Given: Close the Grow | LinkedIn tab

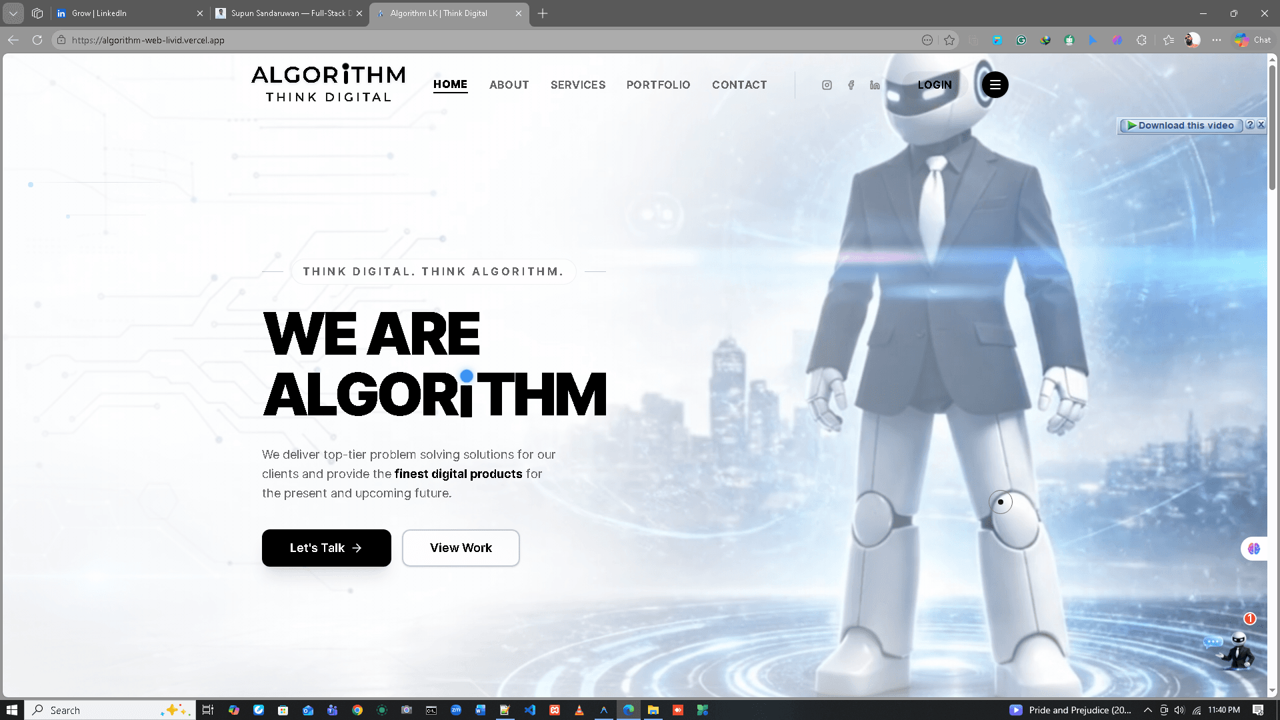Looking at the screenshot, I should [x=199, y=13].
